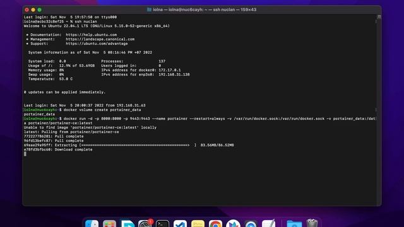Click the https://help.ubuntu.com URL
Viewport: 404px width, 227px height.
click(x=91, y=35)
